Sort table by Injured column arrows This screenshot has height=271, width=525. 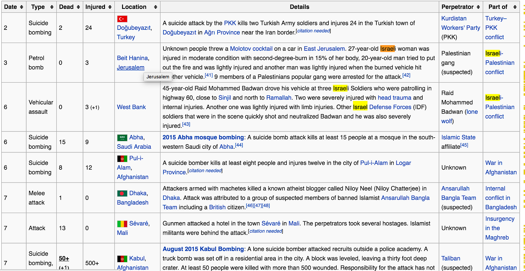coord(110,7)
